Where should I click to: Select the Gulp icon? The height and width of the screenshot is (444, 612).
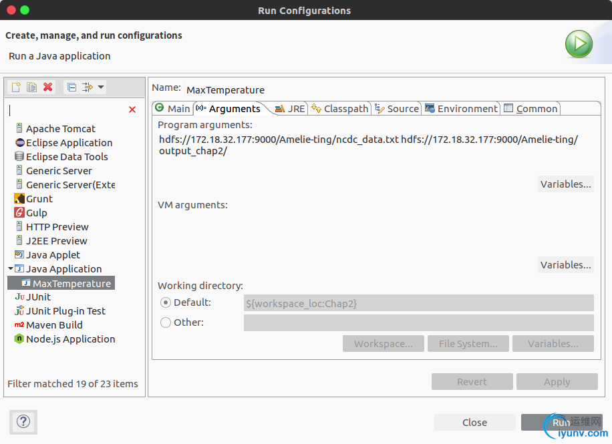(19, 212)
